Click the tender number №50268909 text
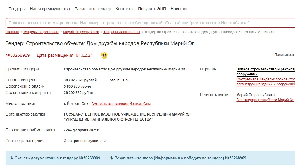The width and height of the screenshot is (295, 166). tap(18, 55)
